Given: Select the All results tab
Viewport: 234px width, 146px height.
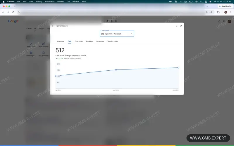Looking at the screenshot, I should tap(35, 29).
